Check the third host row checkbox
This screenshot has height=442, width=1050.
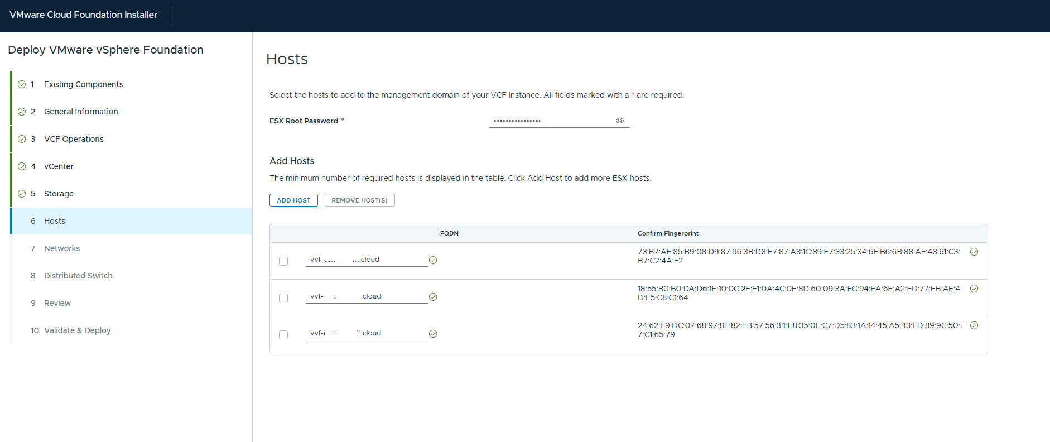pos(283,335)
